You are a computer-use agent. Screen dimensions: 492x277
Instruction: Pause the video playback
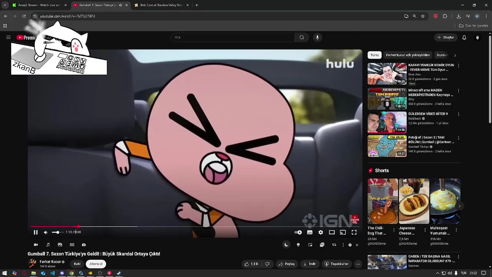pyautogui.click(x=35, y=232)
